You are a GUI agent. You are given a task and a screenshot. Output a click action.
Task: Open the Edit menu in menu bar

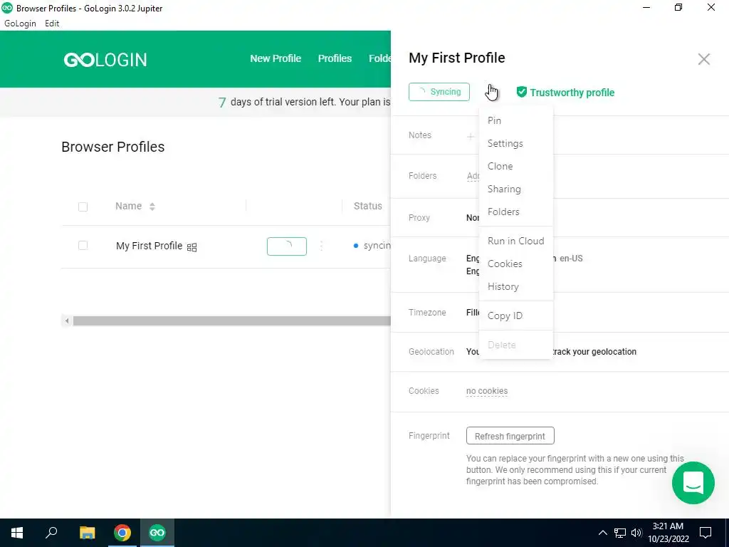[x=52, y=24]
